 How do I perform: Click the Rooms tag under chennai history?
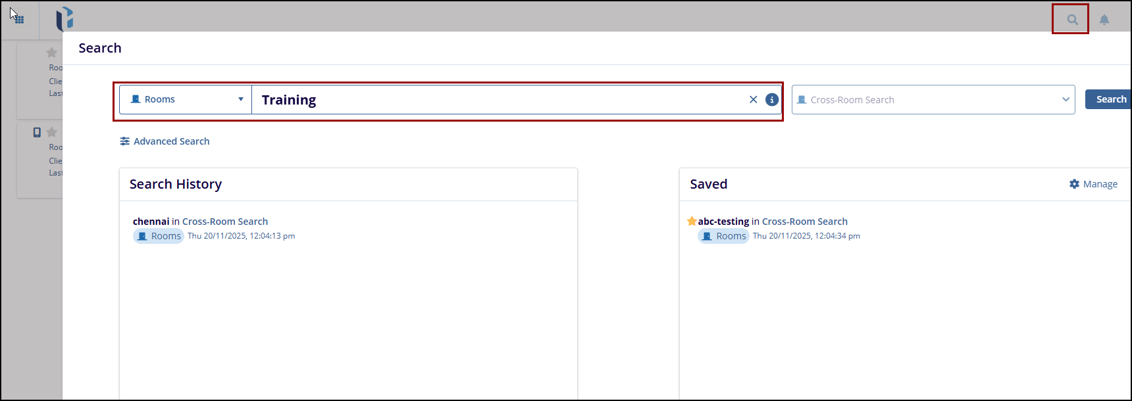159,236
